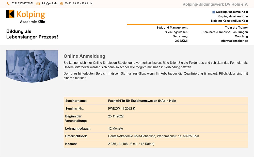Open BWL und Management menu

click(x=172, y=28)
